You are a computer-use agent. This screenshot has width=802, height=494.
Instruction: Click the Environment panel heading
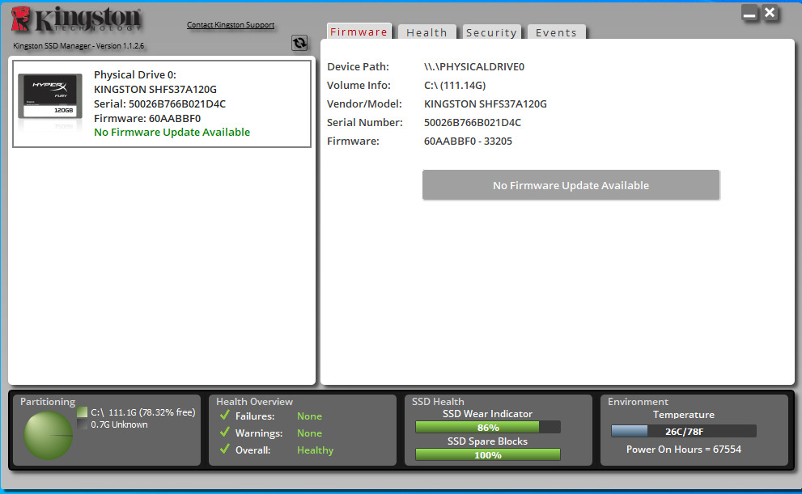638,402
